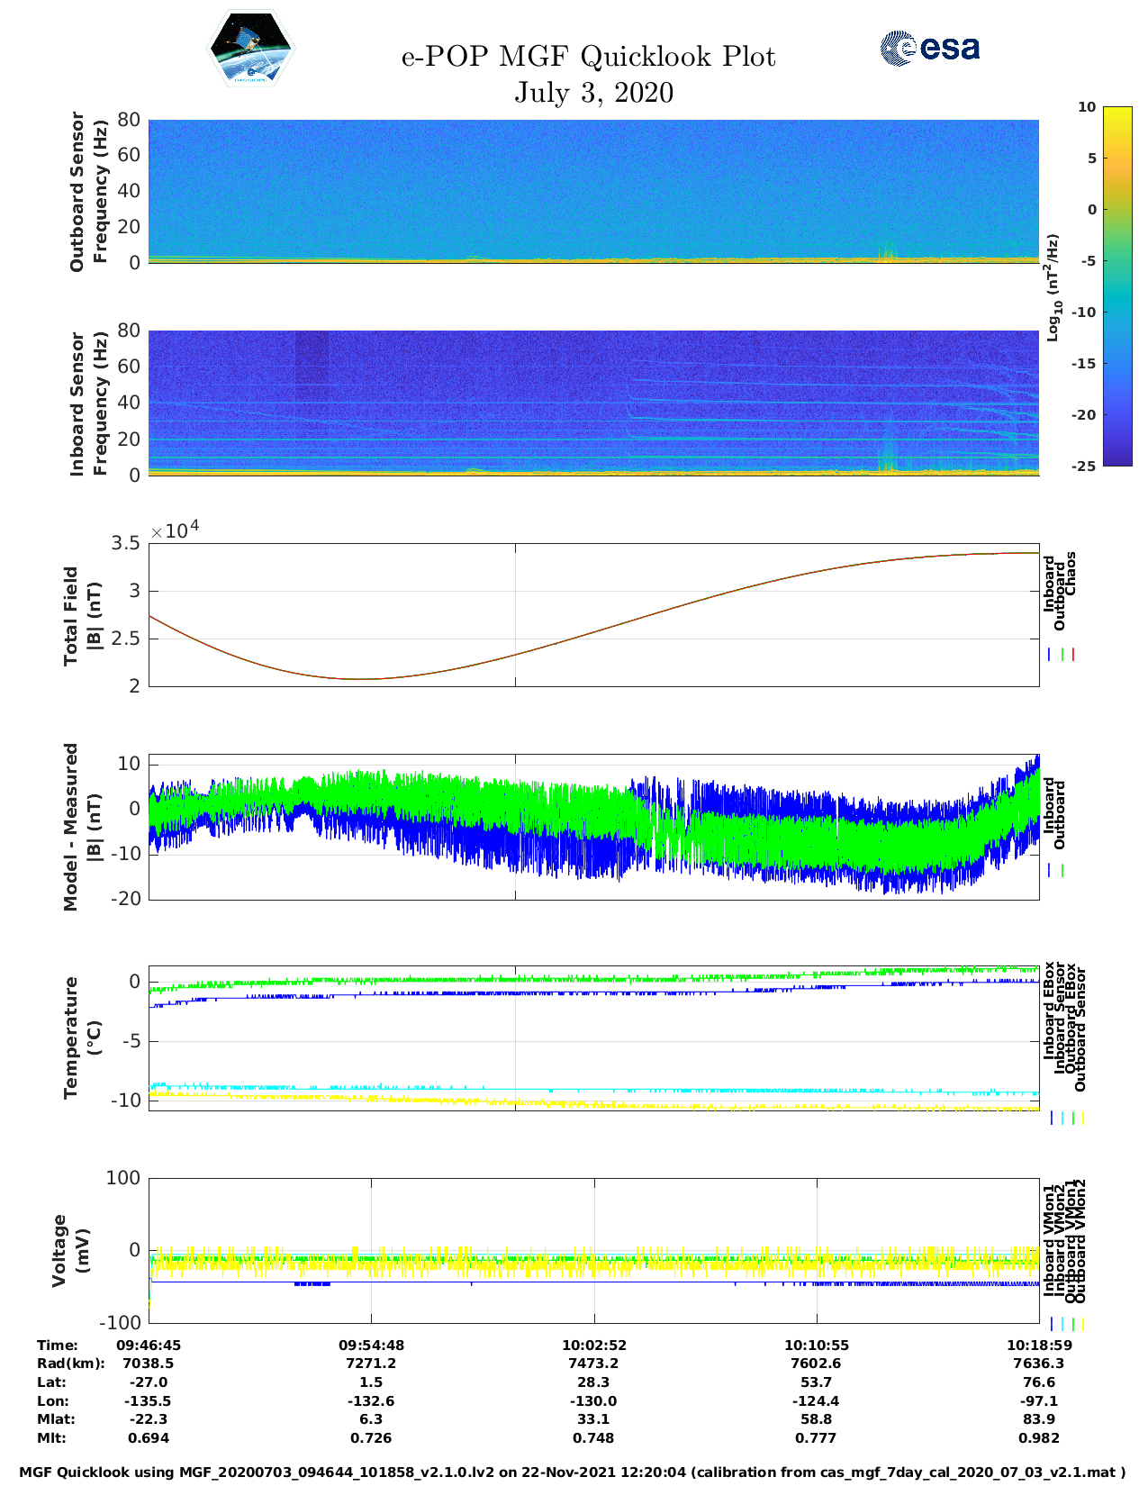
Task: Click the Voltage plot panel
Action: (592, 1250)
